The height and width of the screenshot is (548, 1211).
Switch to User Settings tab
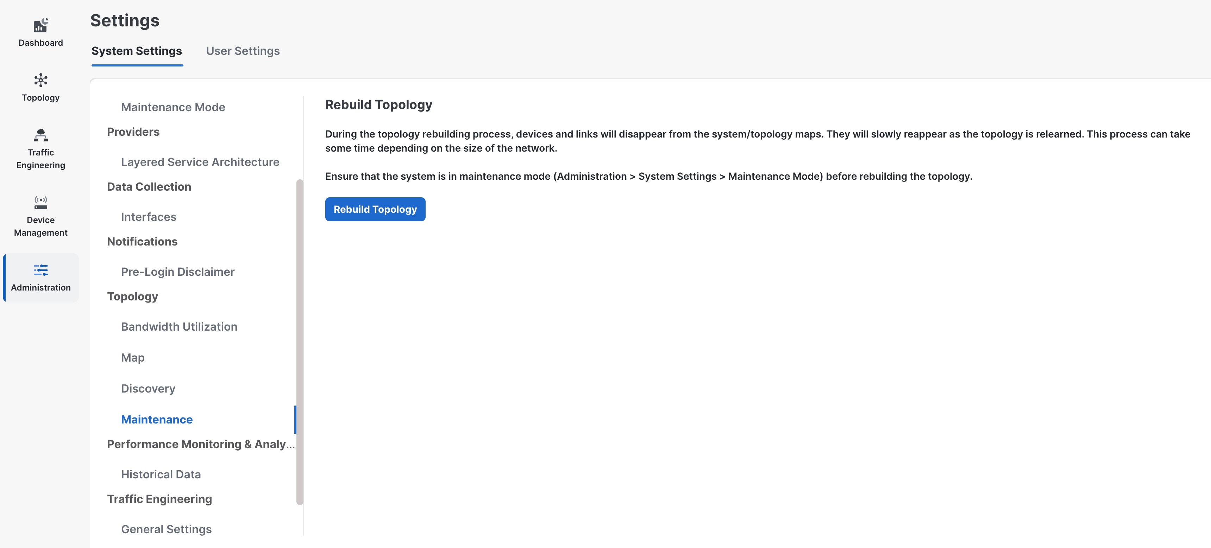click(243, 51)
